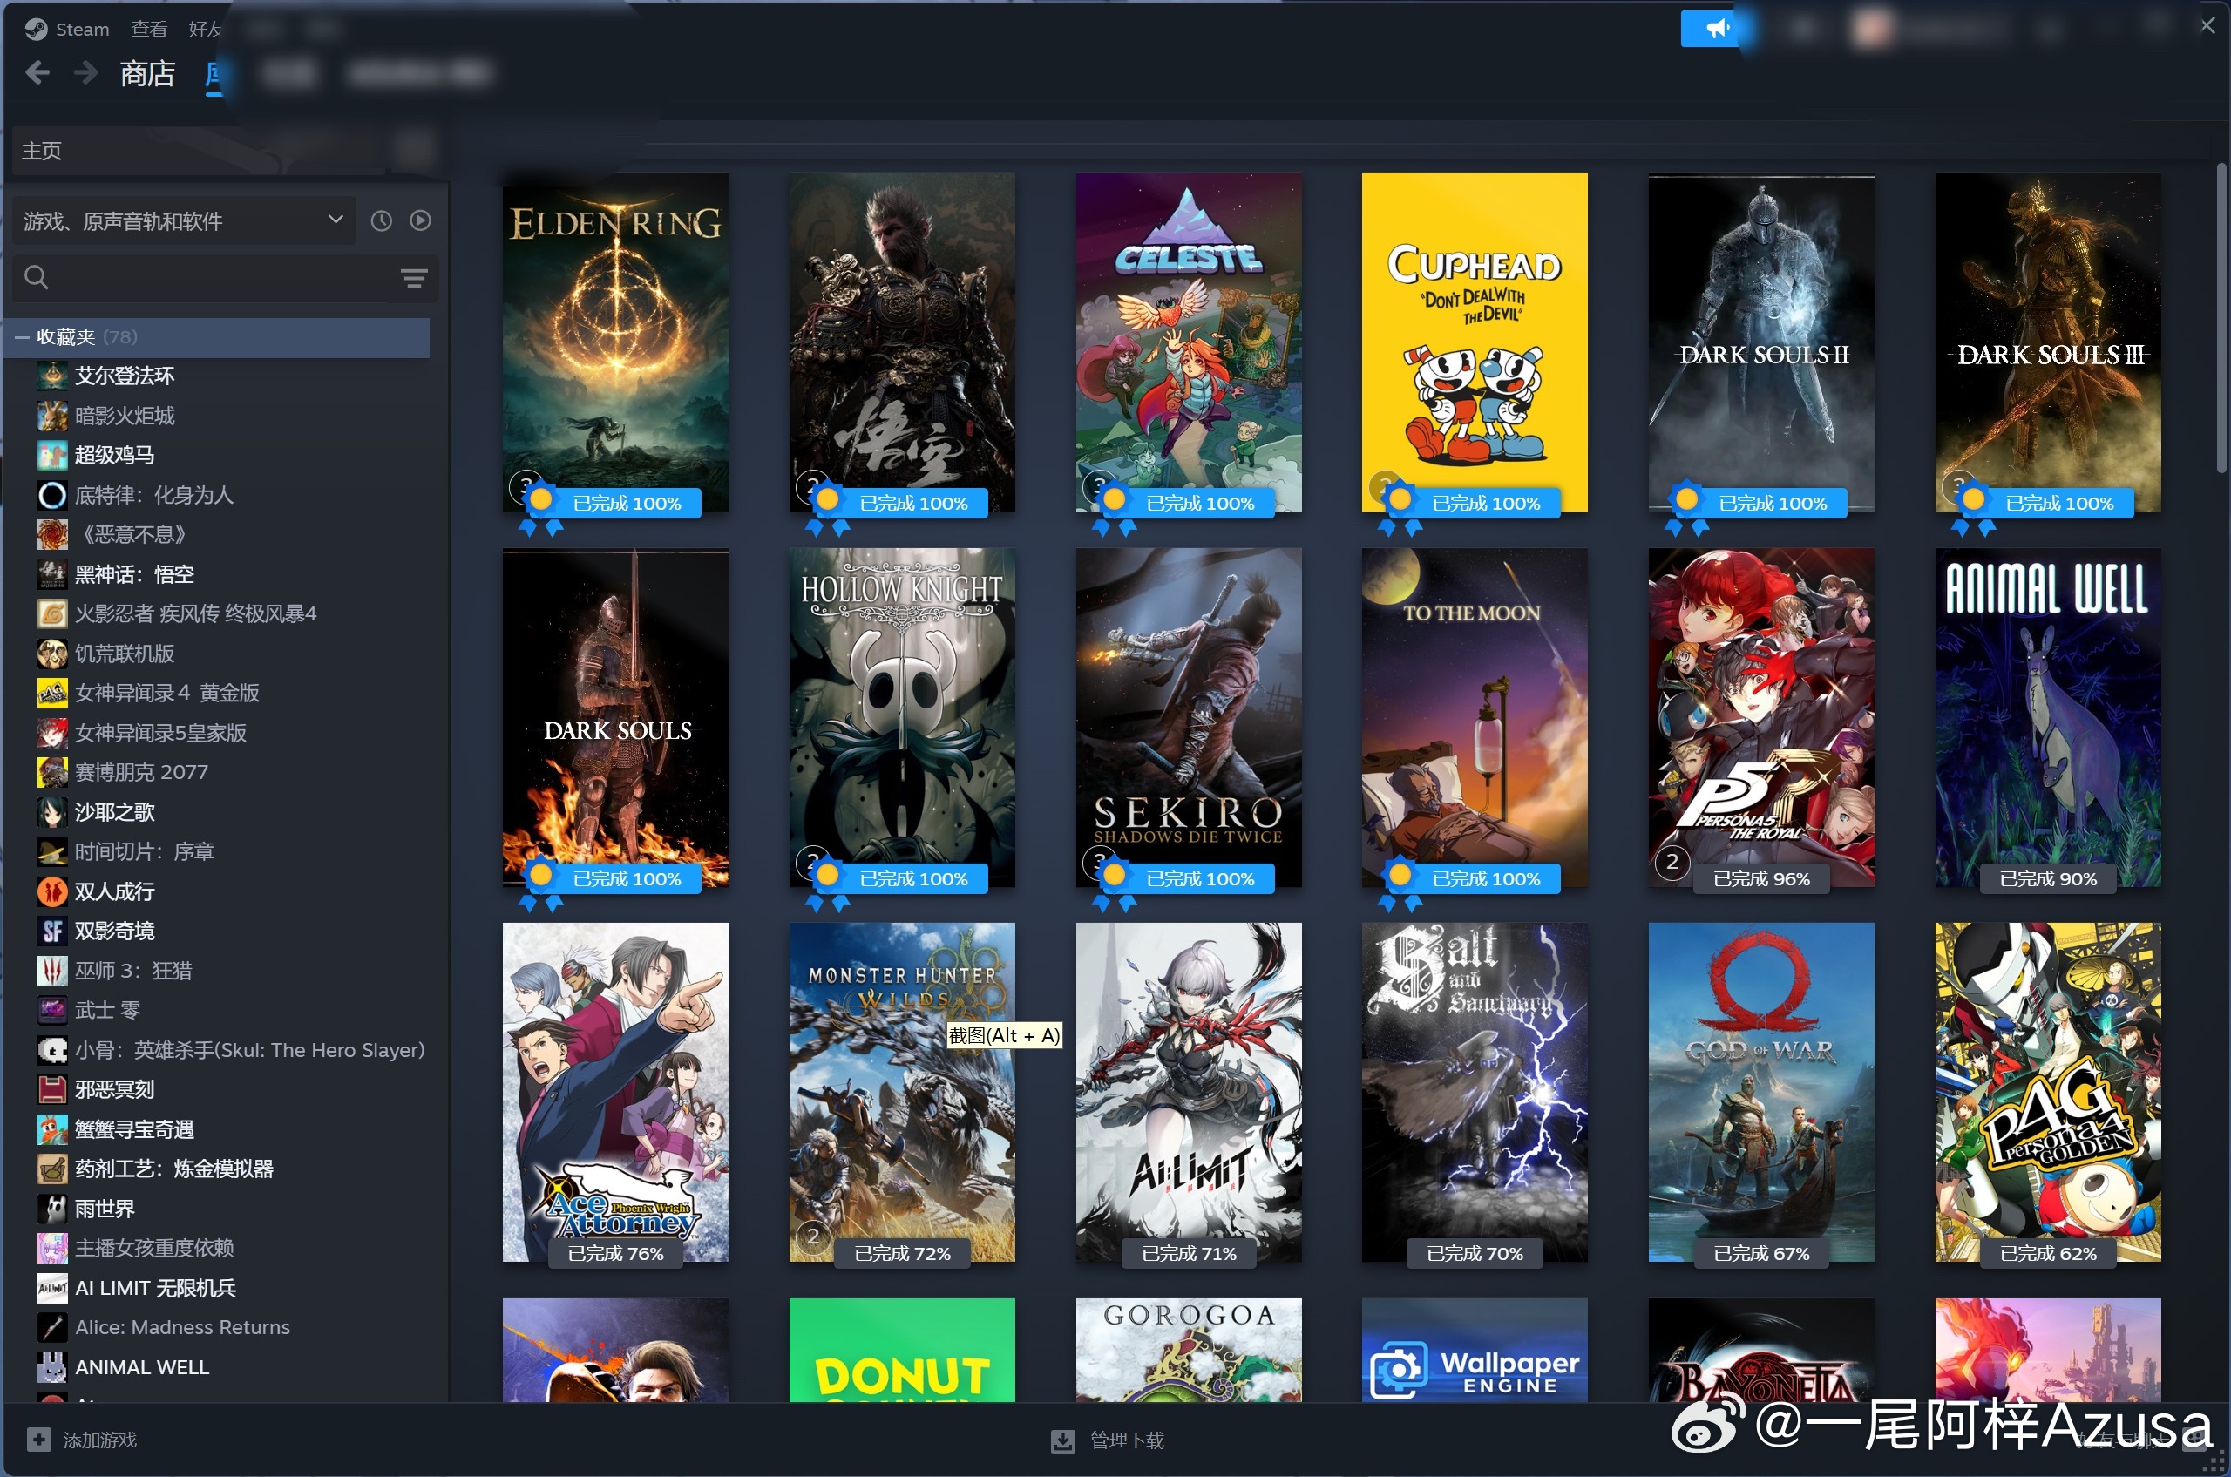This screenshot has height=1477, width=2231.
Task: Open the Wallpaper Engine cover
Action: 1475,1350
